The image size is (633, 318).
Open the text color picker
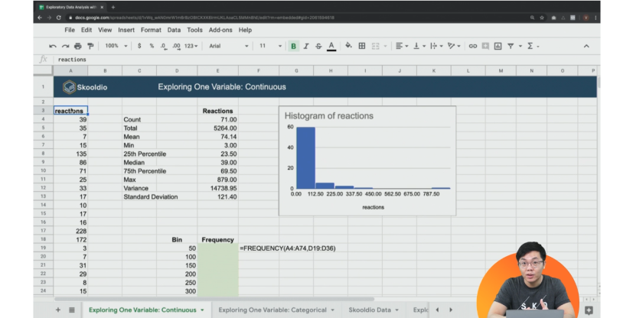pos(331,46)
